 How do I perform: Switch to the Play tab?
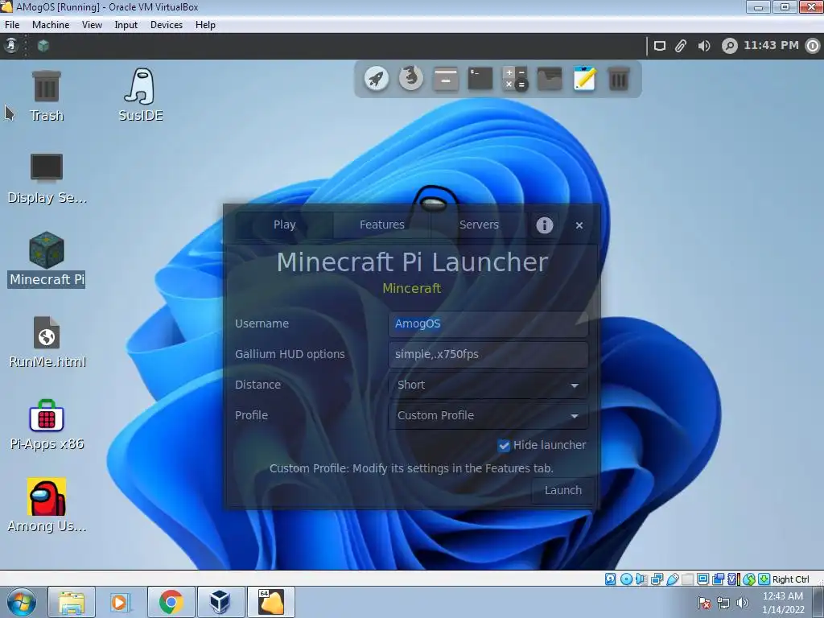[x=284, y=225]
